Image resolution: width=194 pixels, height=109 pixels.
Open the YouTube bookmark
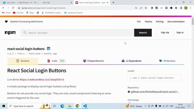click(x=18, y=13)
